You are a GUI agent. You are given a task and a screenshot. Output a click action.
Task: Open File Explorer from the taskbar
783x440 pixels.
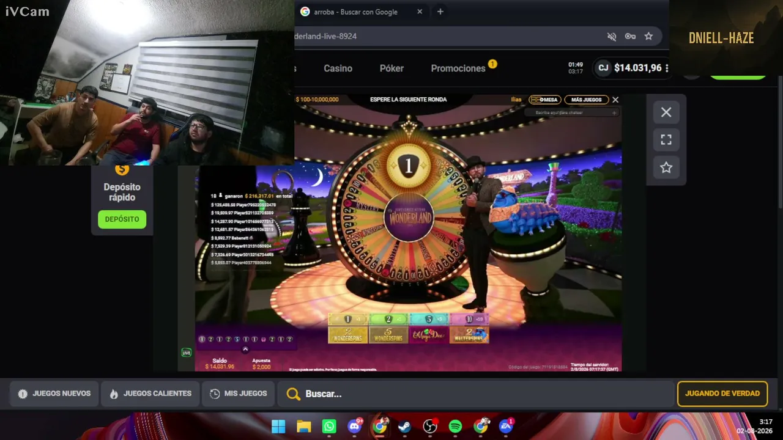304,426
